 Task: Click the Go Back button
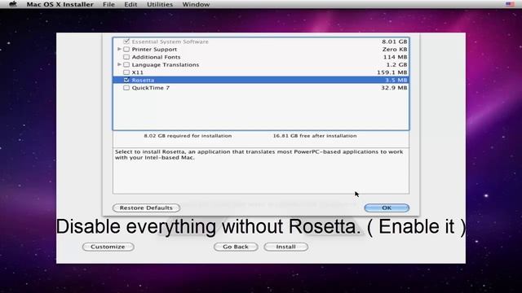236,247
